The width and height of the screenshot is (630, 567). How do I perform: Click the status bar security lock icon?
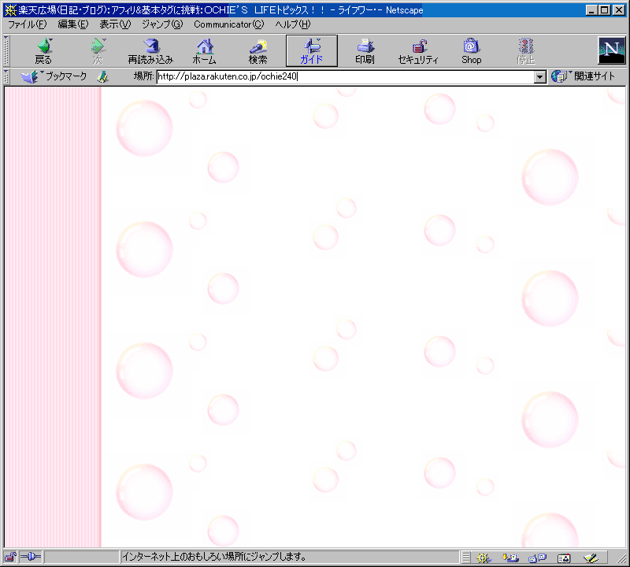point(10,557)
